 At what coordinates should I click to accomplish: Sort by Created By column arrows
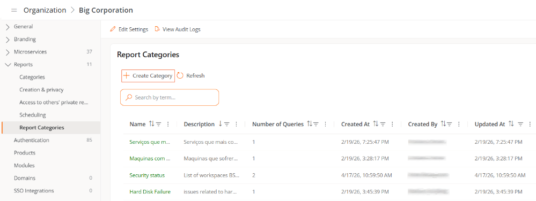click(x=443, y=124)
